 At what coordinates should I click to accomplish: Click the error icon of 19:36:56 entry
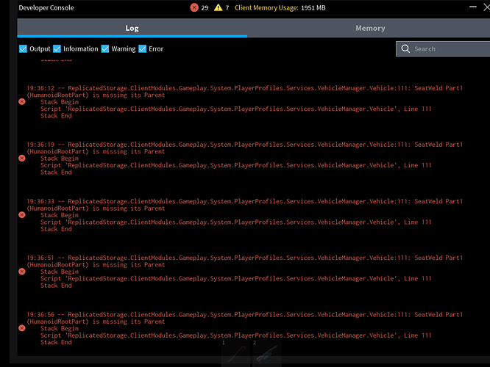coord(22,328)
